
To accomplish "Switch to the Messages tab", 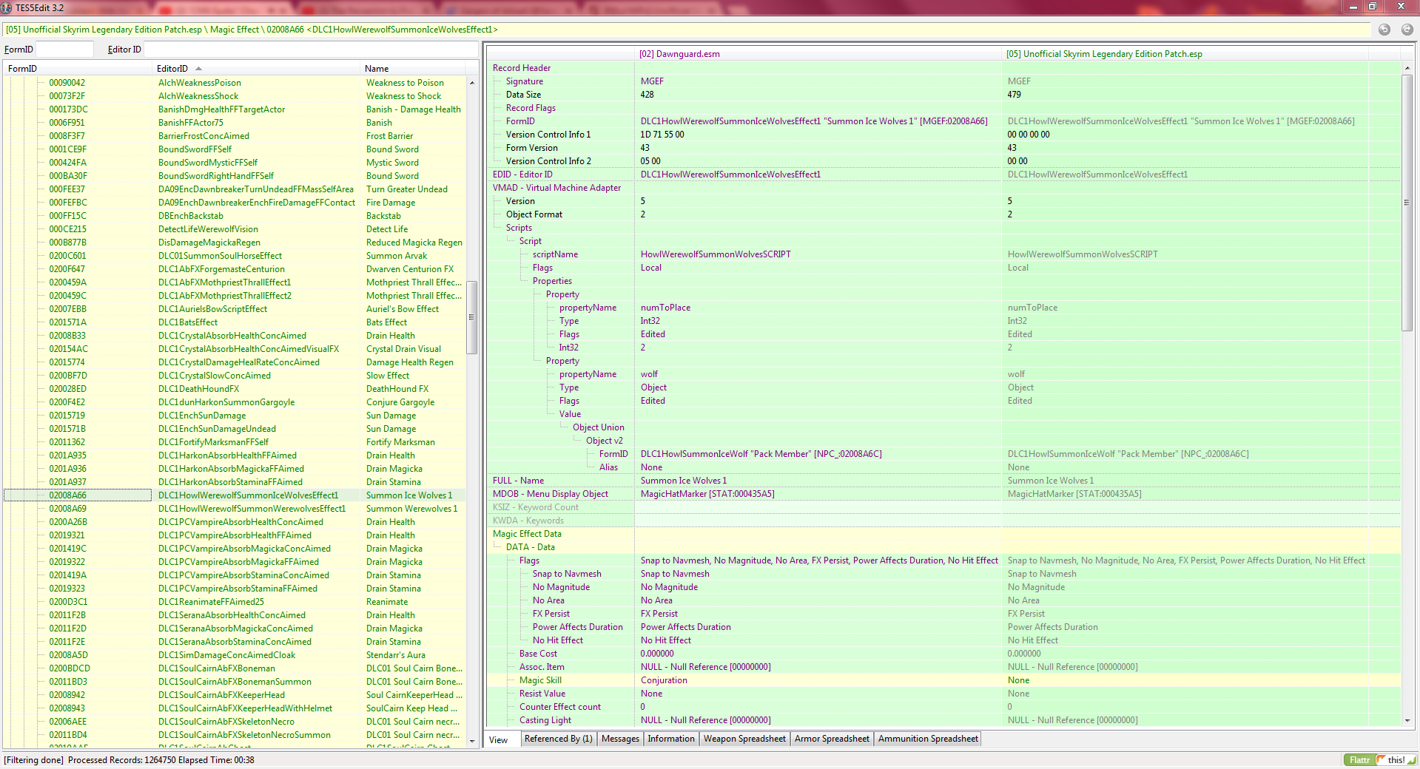I will 620,739.
